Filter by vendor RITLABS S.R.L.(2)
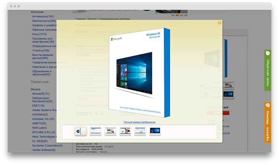 [x=44, y=132]
